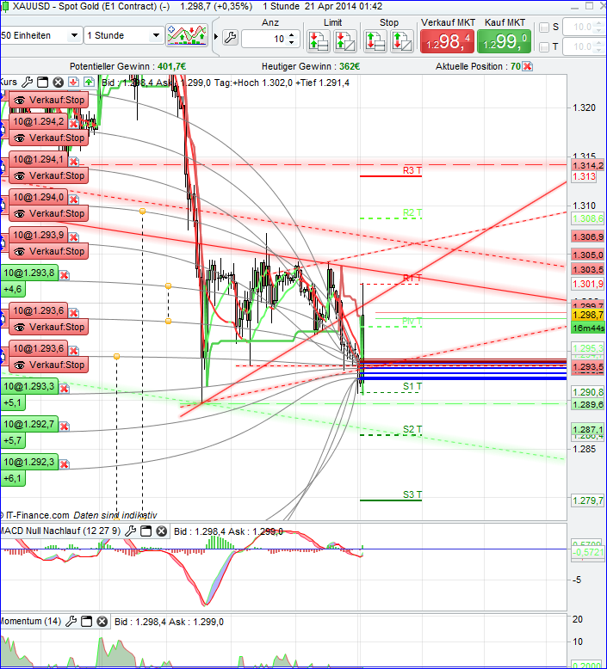Viewport: 607px width, 669px height.
Task: Close the 10@1.293,3 position via its X
Action: click(64, 389)
